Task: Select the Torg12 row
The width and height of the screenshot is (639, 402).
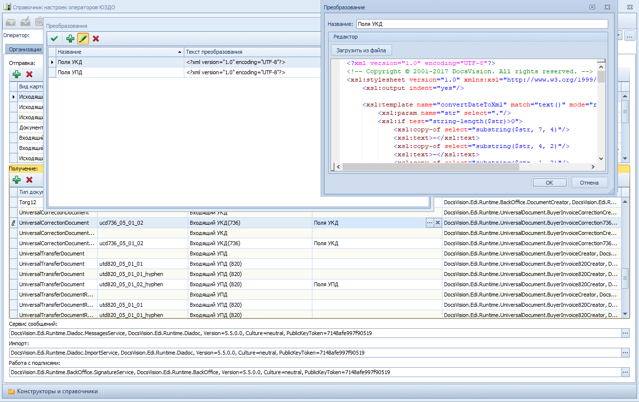Action: [x=316, y=202]
